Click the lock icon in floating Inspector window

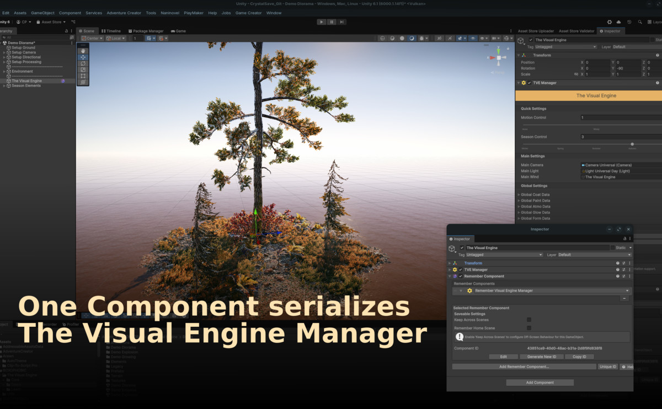pos(624,239)
